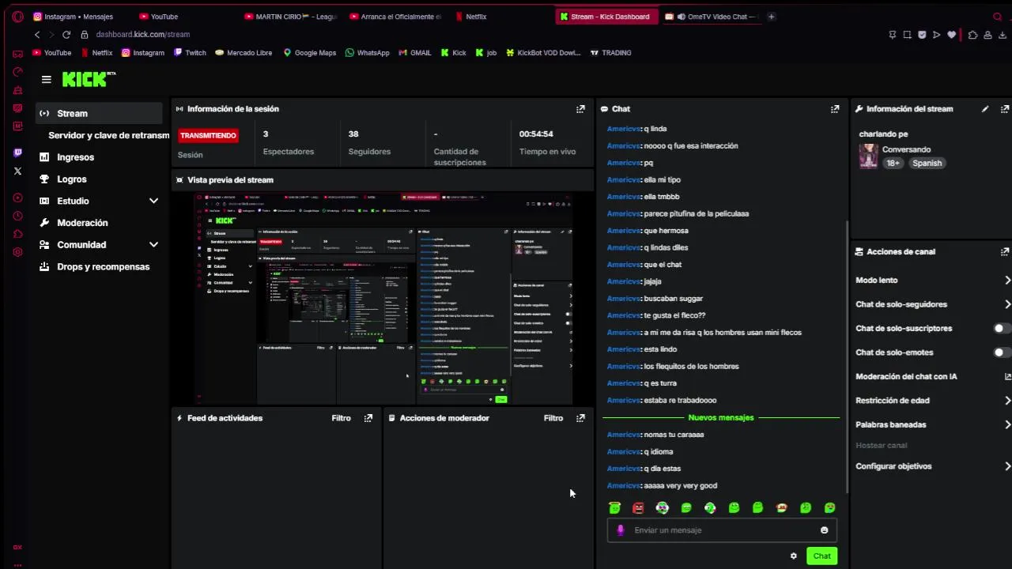Pop out the Chat panel
The image size is (1012, 569).
[x=835, y=109]
